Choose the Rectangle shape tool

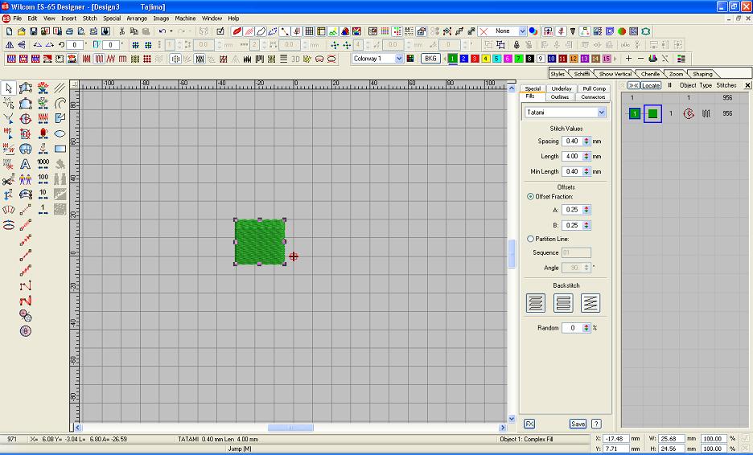click(x=60, y=149)
